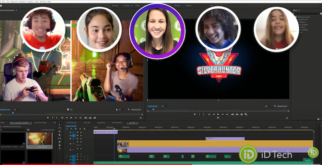Step forward one frame in Program monitor

pyautogui.click(x=222, y=114)
